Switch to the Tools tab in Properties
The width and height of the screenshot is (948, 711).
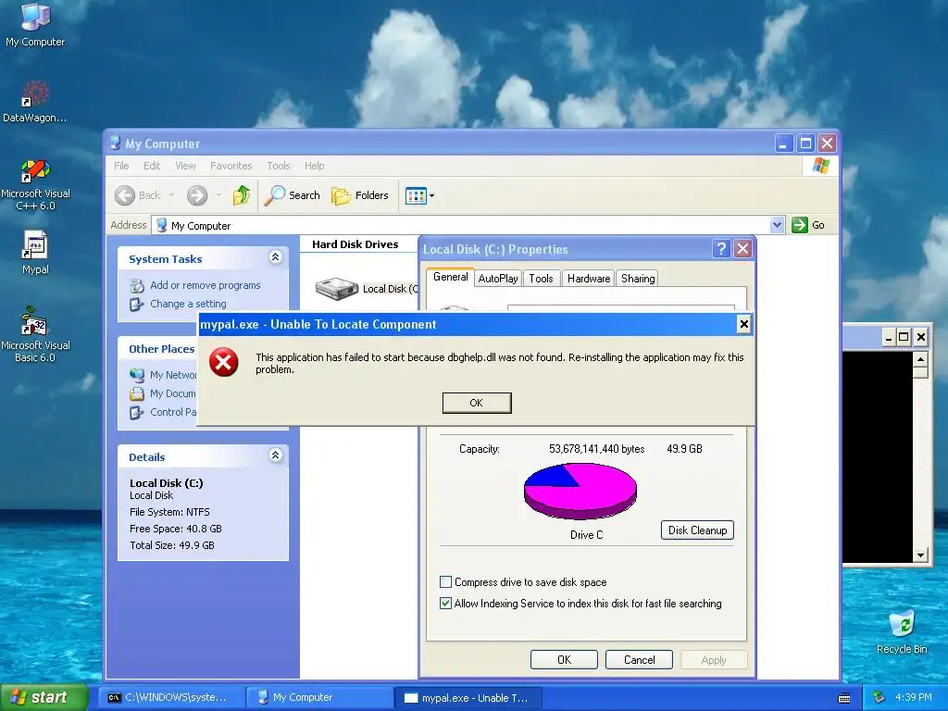coord(541,278)
